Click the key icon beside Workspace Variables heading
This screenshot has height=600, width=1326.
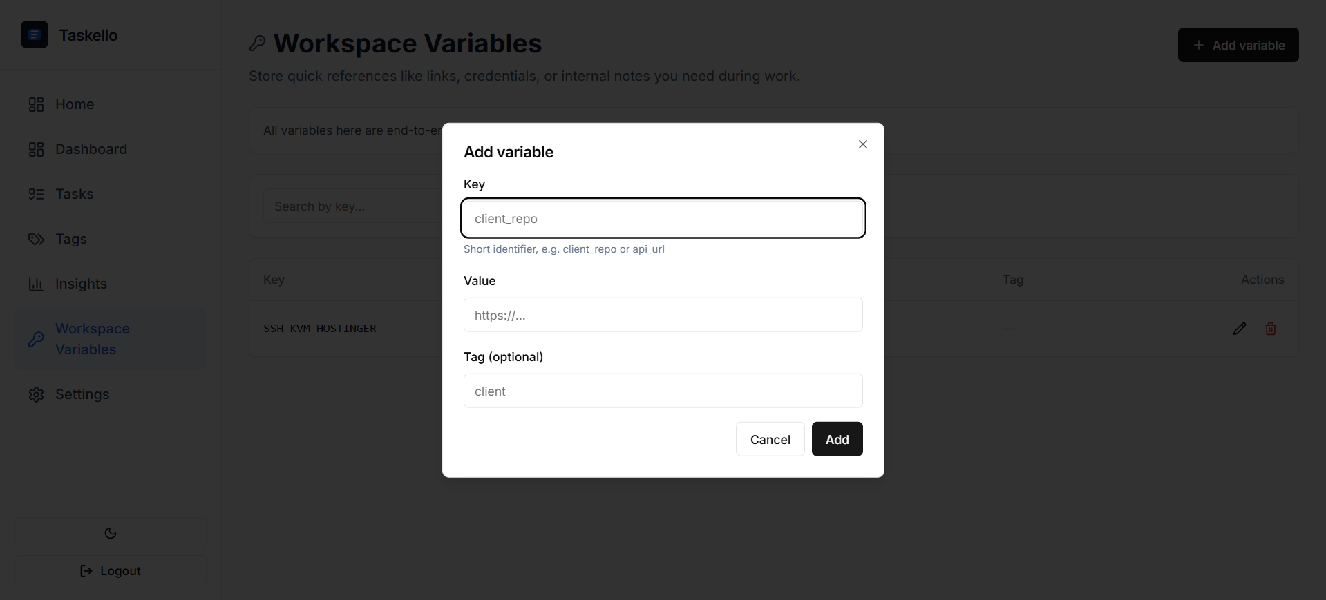[257, 43]
